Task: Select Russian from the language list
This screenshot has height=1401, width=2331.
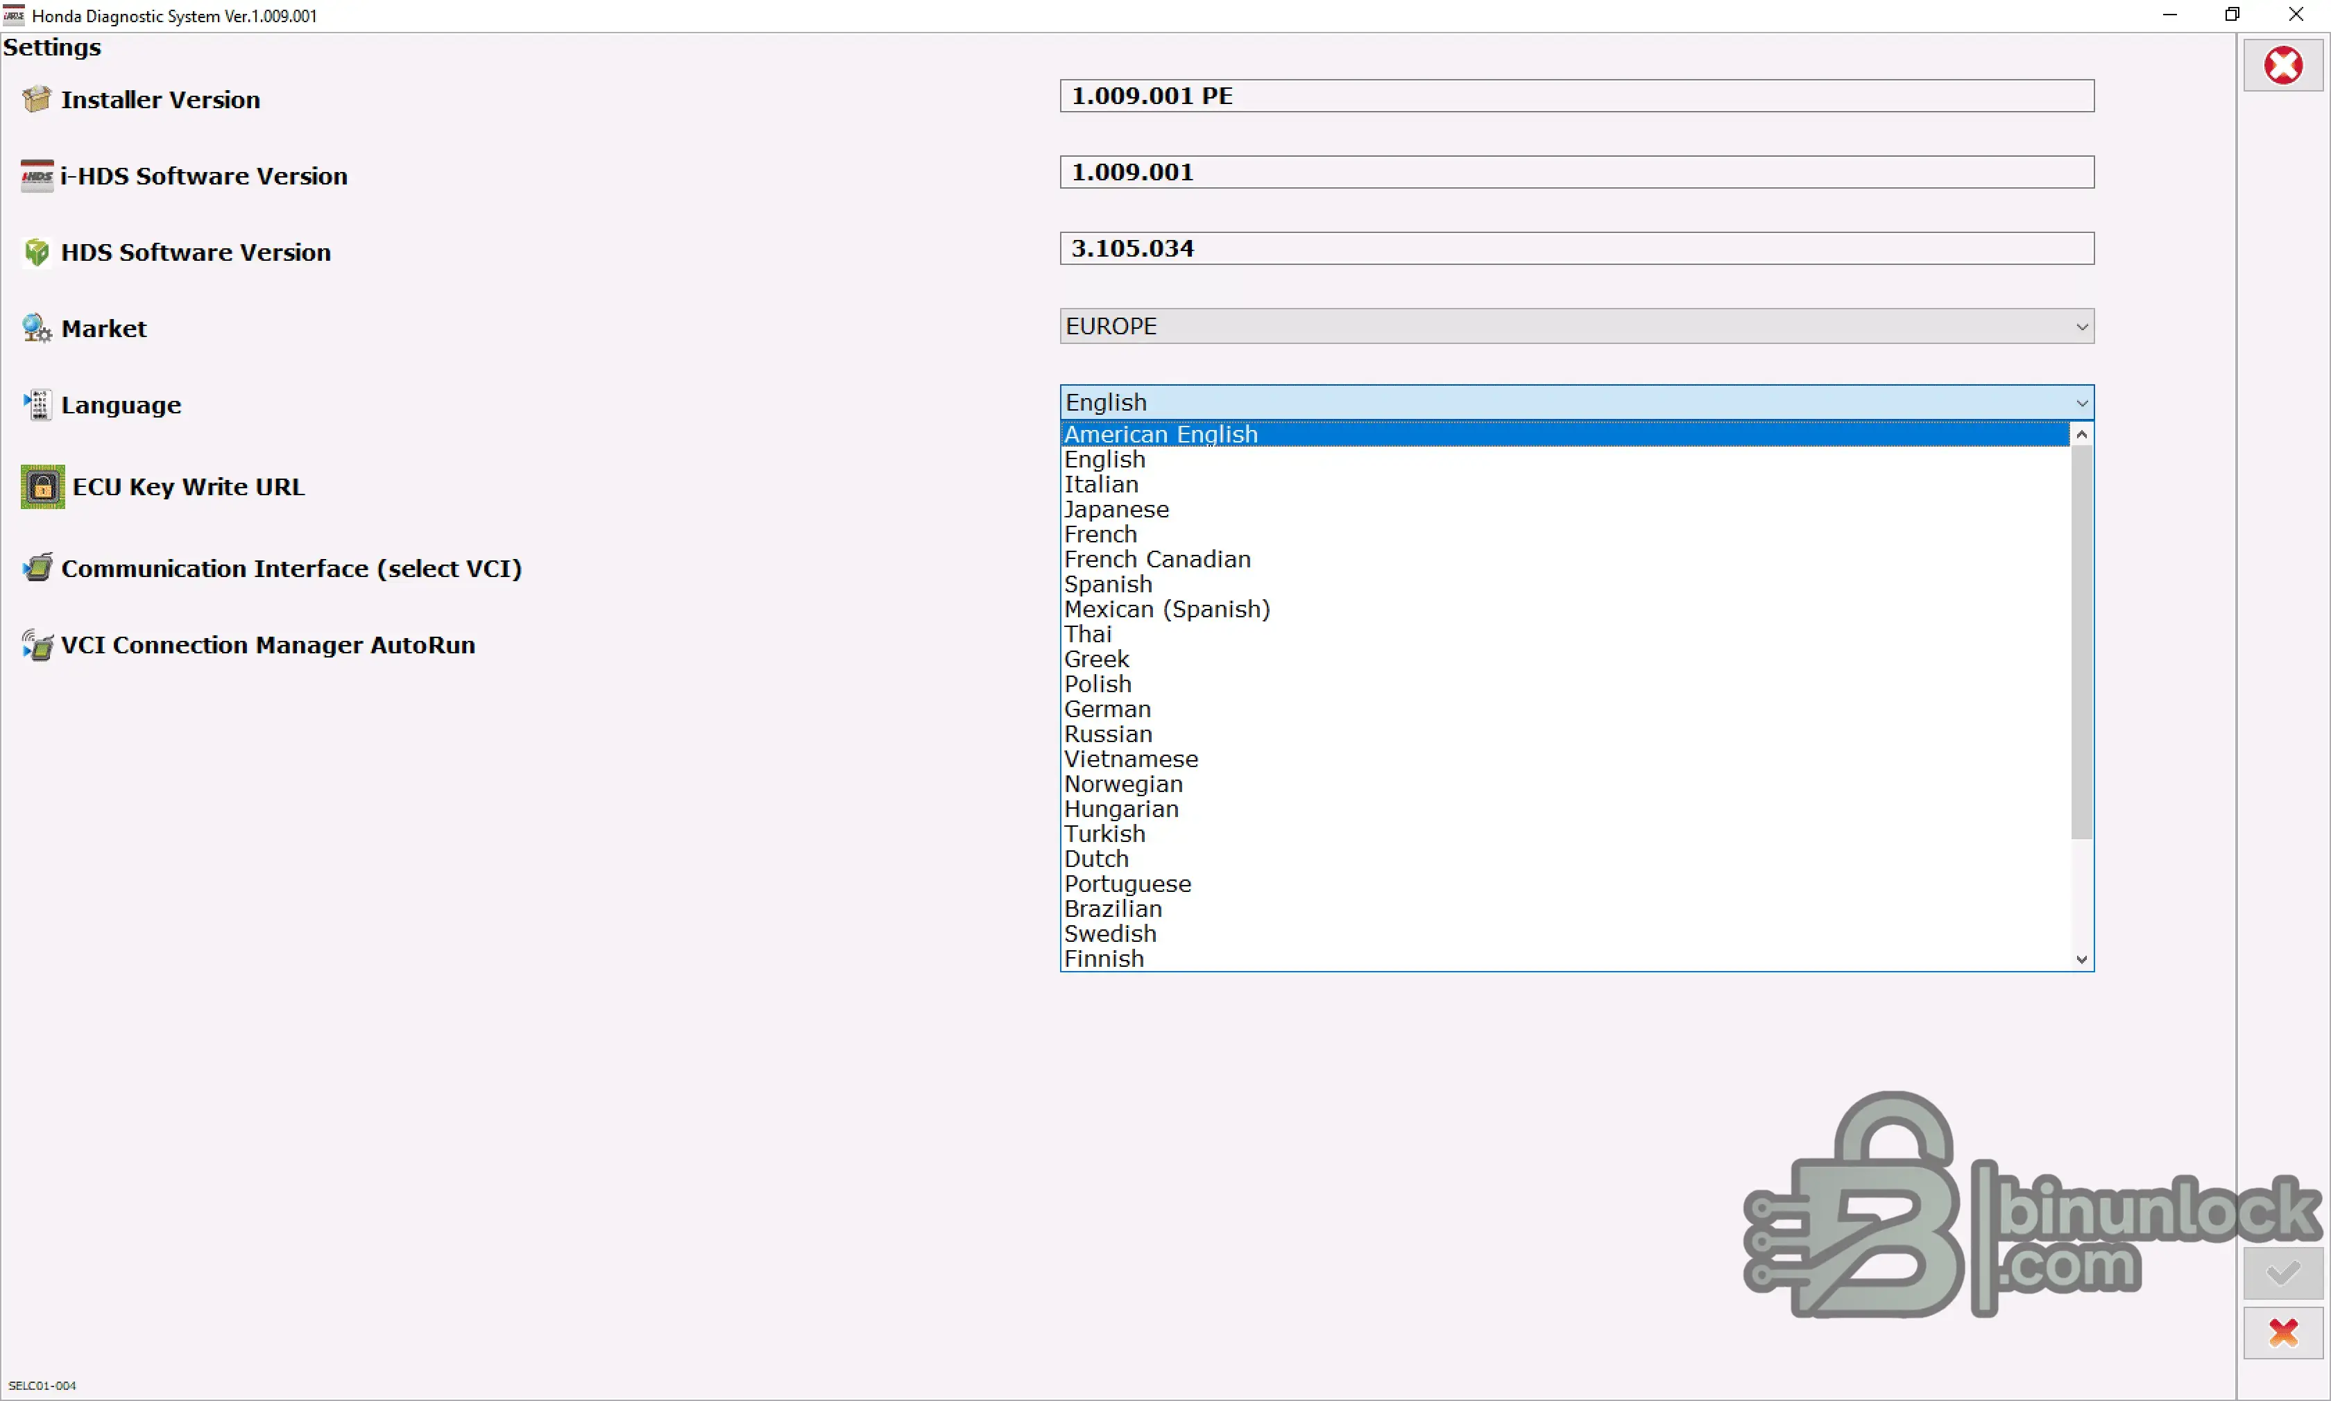Action: [1565, 734]
